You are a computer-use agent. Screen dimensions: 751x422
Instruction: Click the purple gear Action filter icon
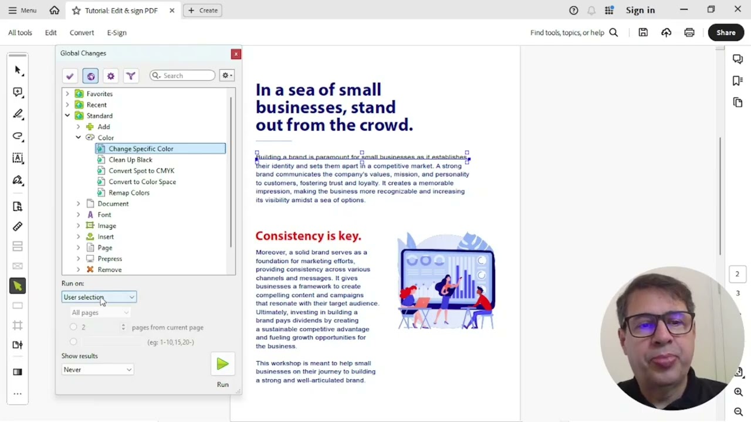[x=110, y=76]
